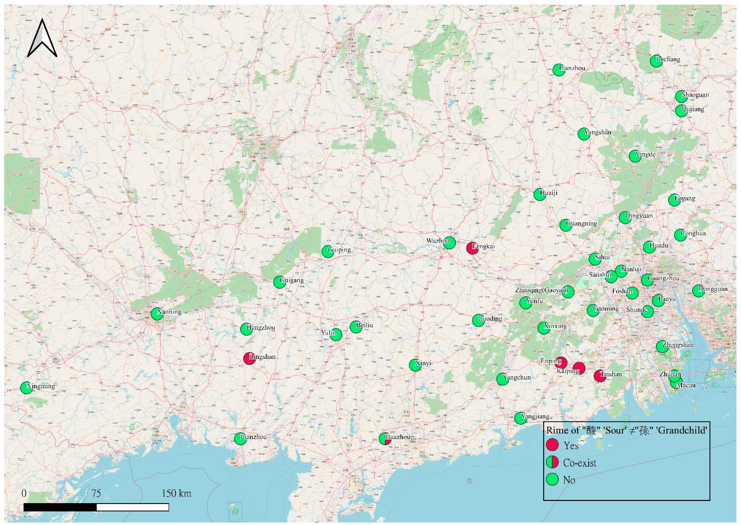Click the green Guigang marker
Screen dimensions: 741x525
coord(280,282)
